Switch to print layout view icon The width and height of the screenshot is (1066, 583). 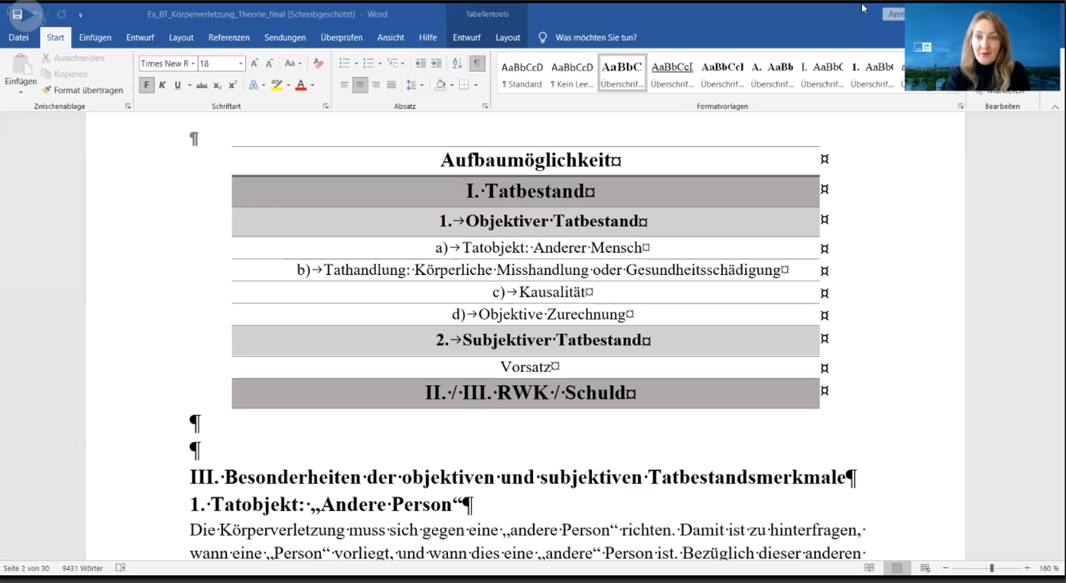pyautogui.click(x=897, y=568)
